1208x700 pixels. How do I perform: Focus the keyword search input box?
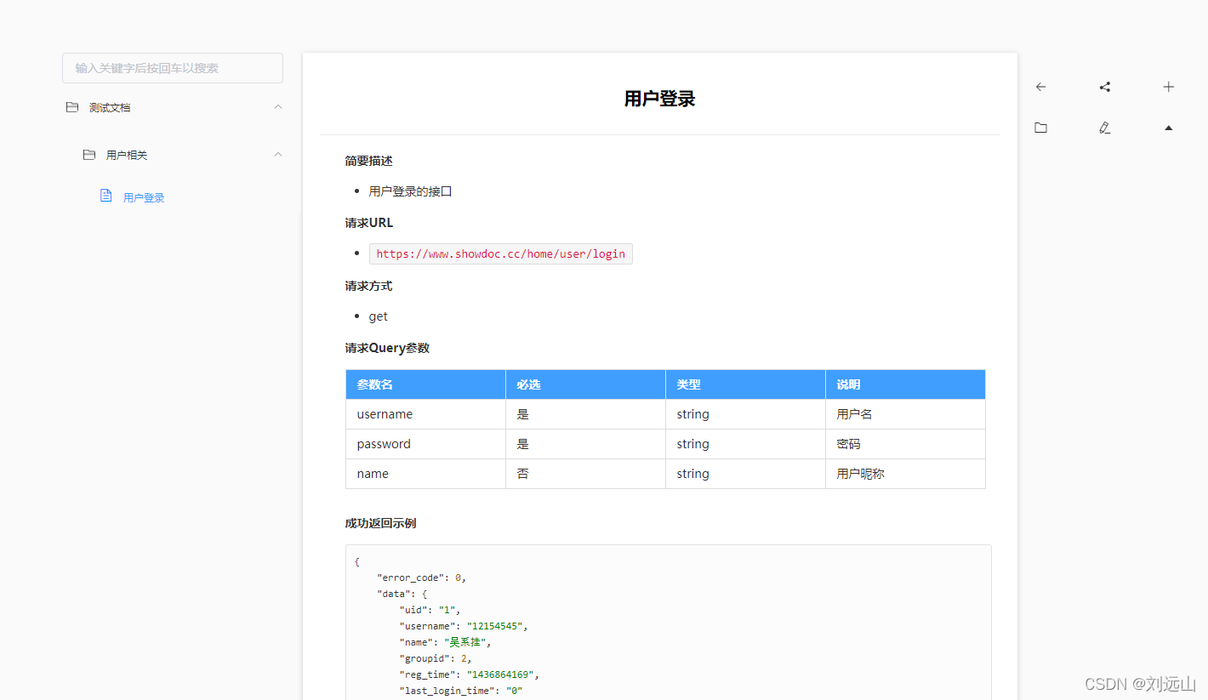[173, 68]
